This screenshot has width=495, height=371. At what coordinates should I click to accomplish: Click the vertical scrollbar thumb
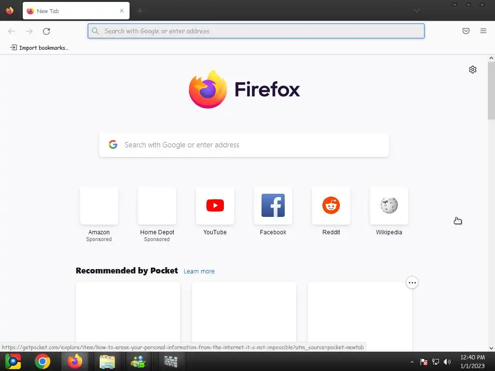(x=491, y=90)
